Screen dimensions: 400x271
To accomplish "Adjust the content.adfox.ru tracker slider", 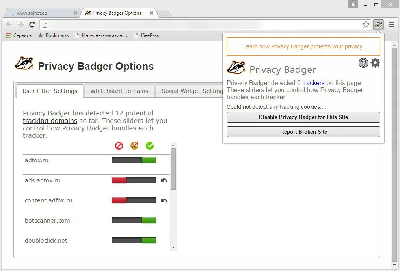I will 134,200.
